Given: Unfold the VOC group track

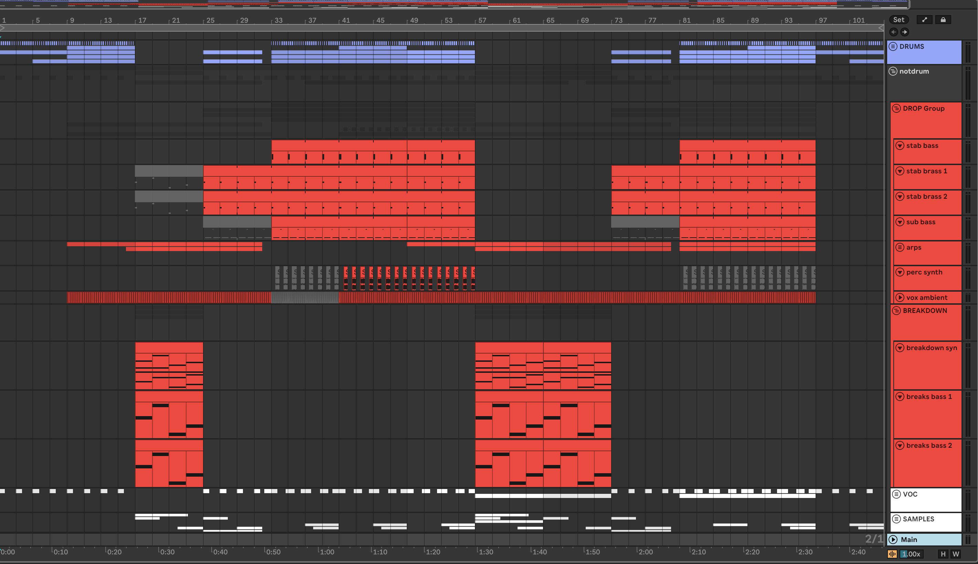Looking at the screenshot, I should click(x=896, y=494).
